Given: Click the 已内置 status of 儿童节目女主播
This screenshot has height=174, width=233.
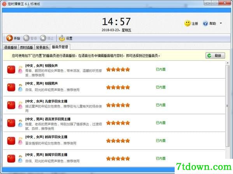Looking at the screenshot, I should (x=161, y=105).
